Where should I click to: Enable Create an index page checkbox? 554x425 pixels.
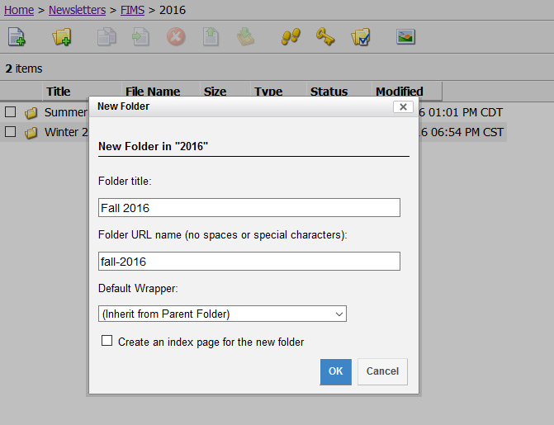[107, 341]
